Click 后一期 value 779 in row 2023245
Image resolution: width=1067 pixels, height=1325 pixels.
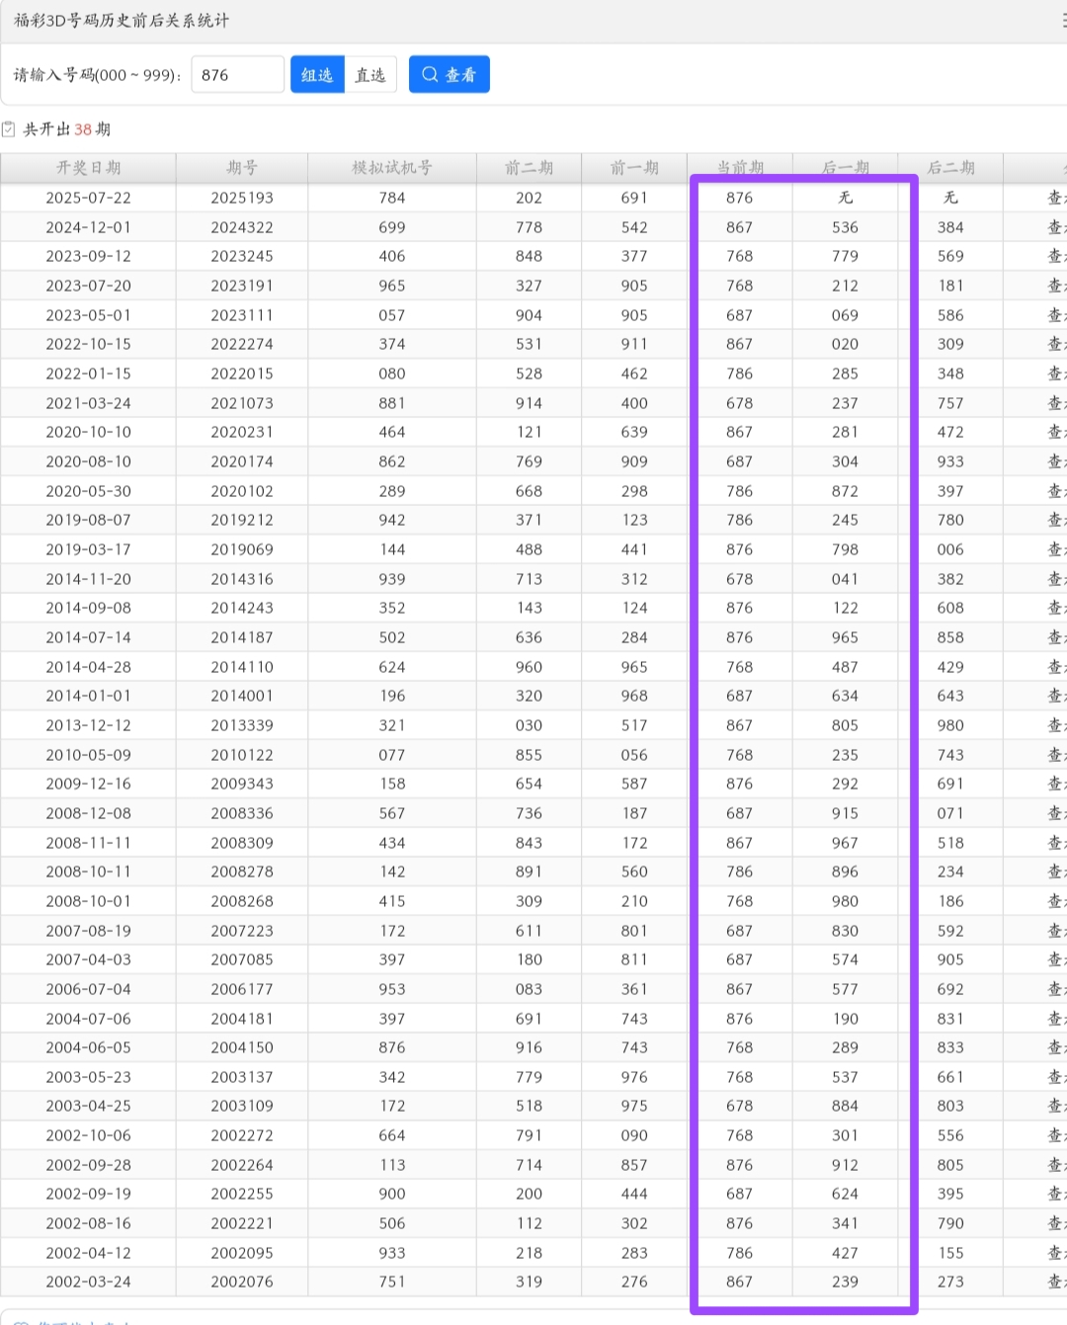(845, 256)
